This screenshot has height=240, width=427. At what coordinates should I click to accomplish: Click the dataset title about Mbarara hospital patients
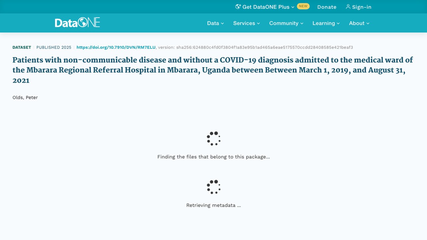pos(212,70)
